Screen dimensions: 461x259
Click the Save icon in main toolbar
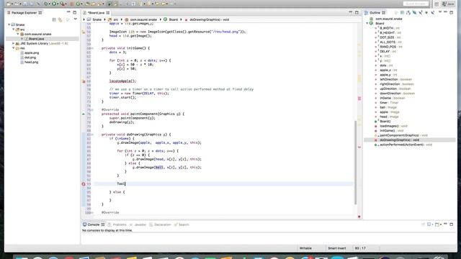(25, 4)
